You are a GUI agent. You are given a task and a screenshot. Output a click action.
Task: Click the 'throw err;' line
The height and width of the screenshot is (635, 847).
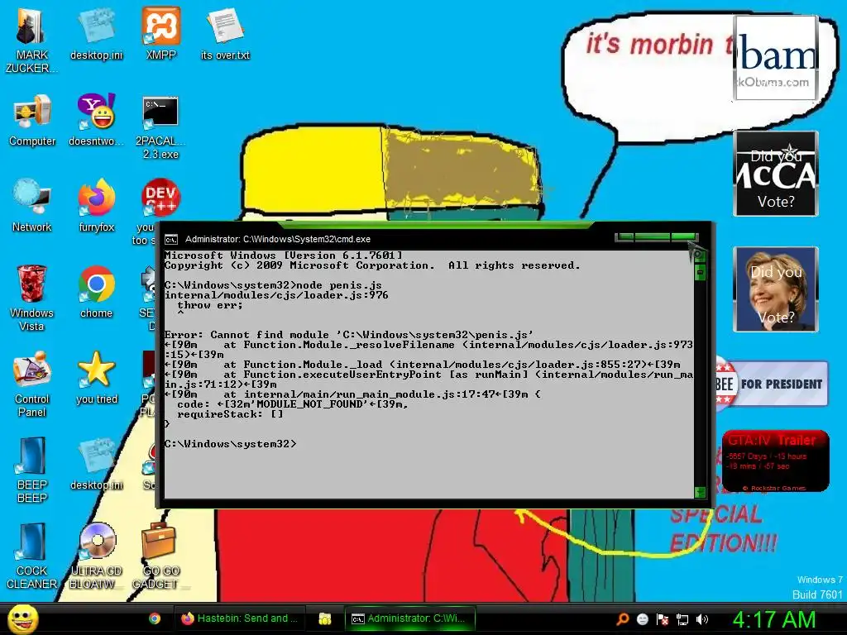click(x=210, y=305)
